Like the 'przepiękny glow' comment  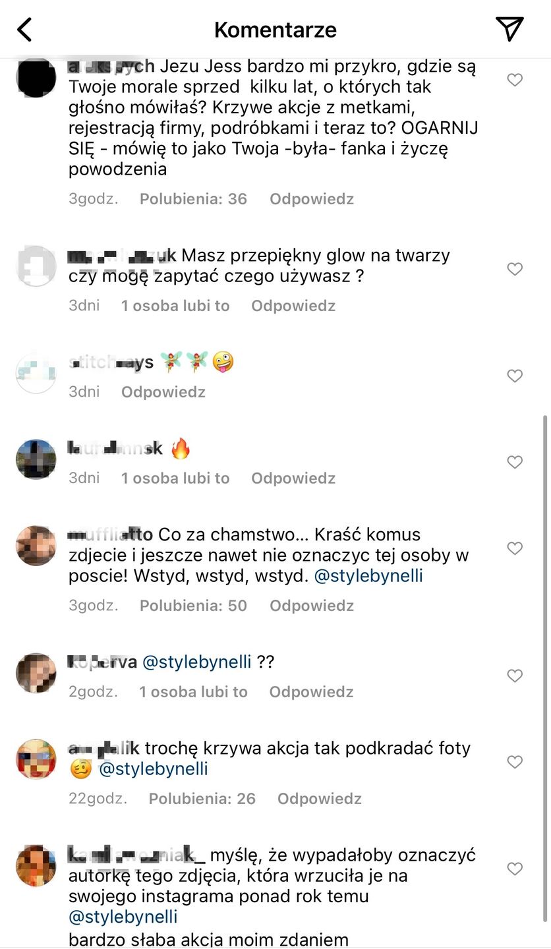[x=515, y=269]
